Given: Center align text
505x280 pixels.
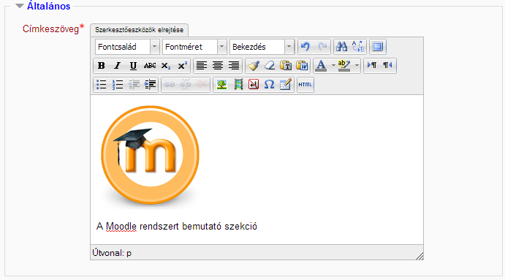Looking at the screenshot, I should 218,66.
